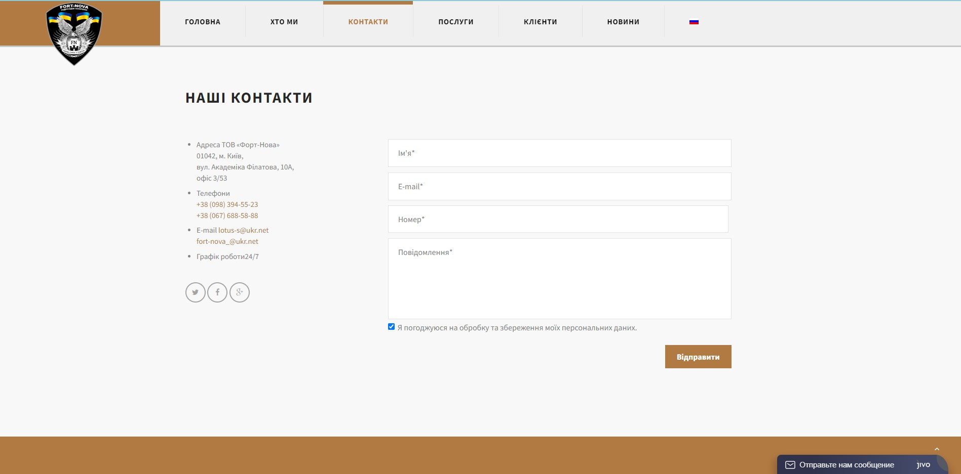Screen dimensions: 961x474
Task: Open the ГОЛОВНА menu item
Action: point(203,22)
